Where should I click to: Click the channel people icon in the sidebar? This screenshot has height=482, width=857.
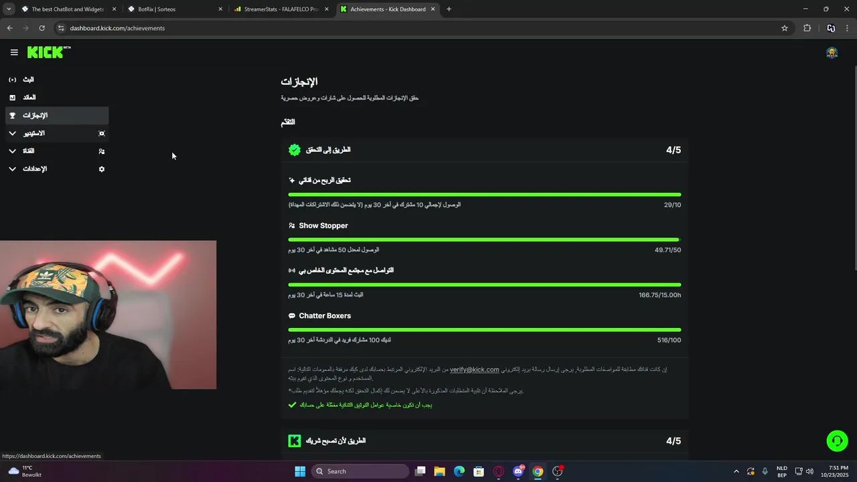tap(102, 151)
